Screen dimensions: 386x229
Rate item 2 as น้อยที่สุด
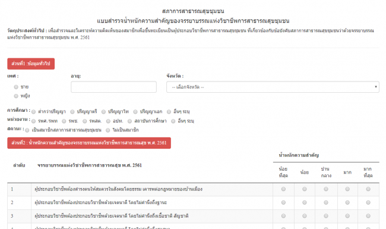click(284, 202)
